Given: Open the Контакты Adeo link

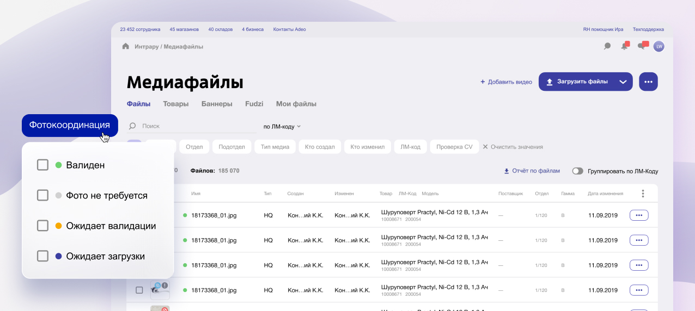Looking at the screenshot, I should coord(289,29).
